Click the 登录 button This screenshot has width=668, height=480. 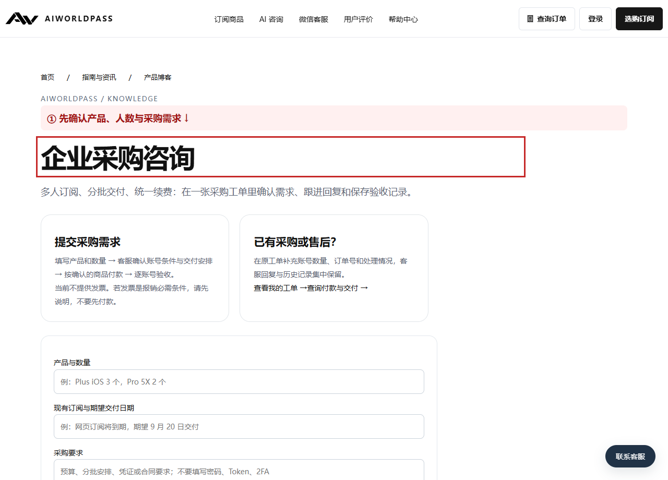(595, 19)
